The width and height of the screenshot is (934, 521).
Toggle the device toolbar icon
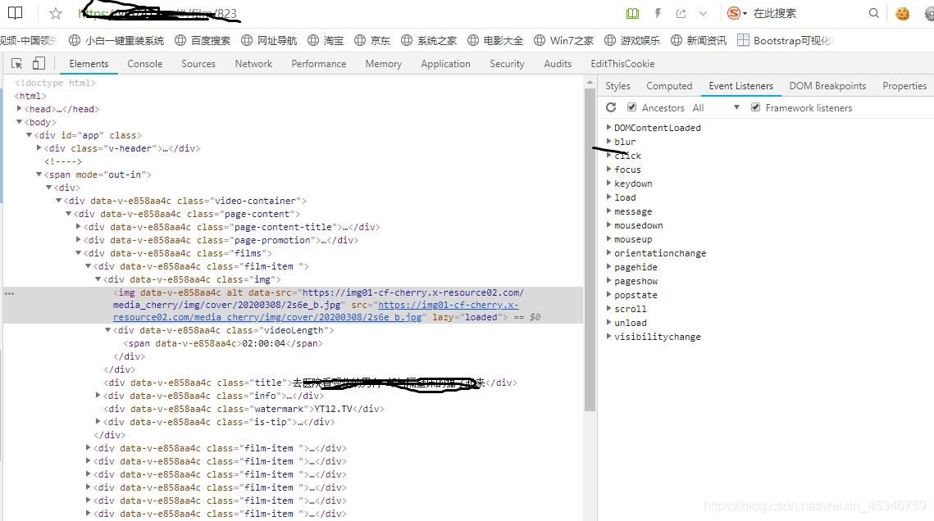tap(39, 64)
